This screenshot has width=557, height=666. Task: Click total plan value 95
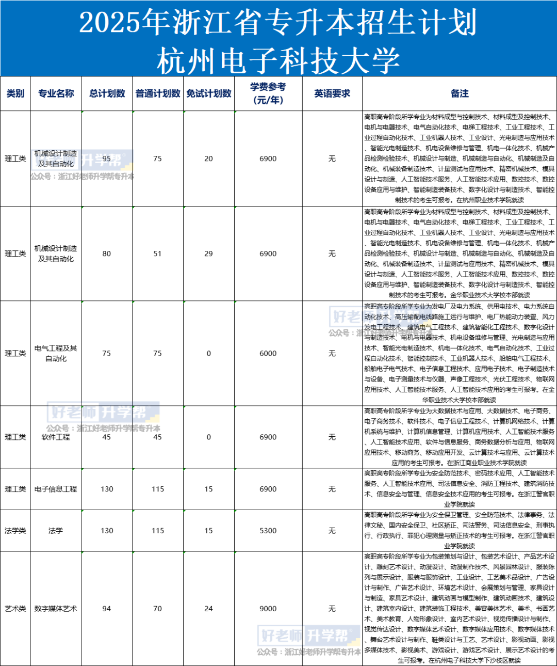(x=107, y=158)
